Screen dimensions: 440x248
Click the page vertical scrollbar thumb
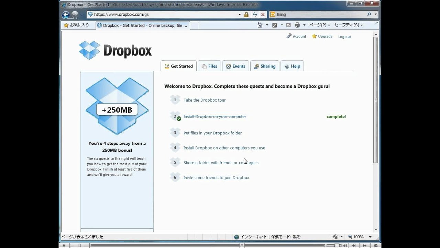376,100
